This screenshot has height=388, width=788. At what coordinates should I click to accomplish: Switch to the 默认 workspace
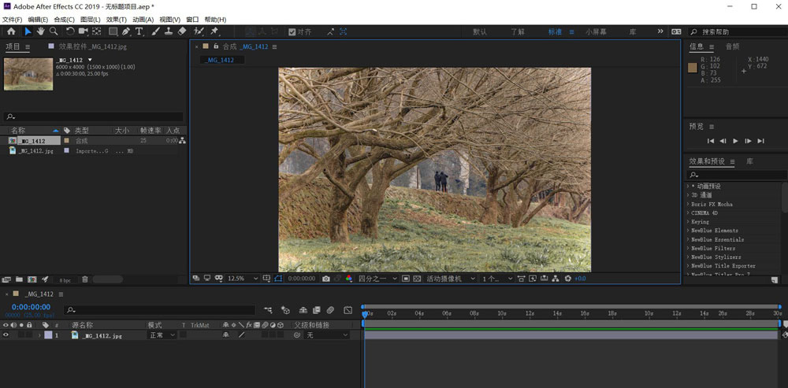pyautogui.click(x=479, y=31)
